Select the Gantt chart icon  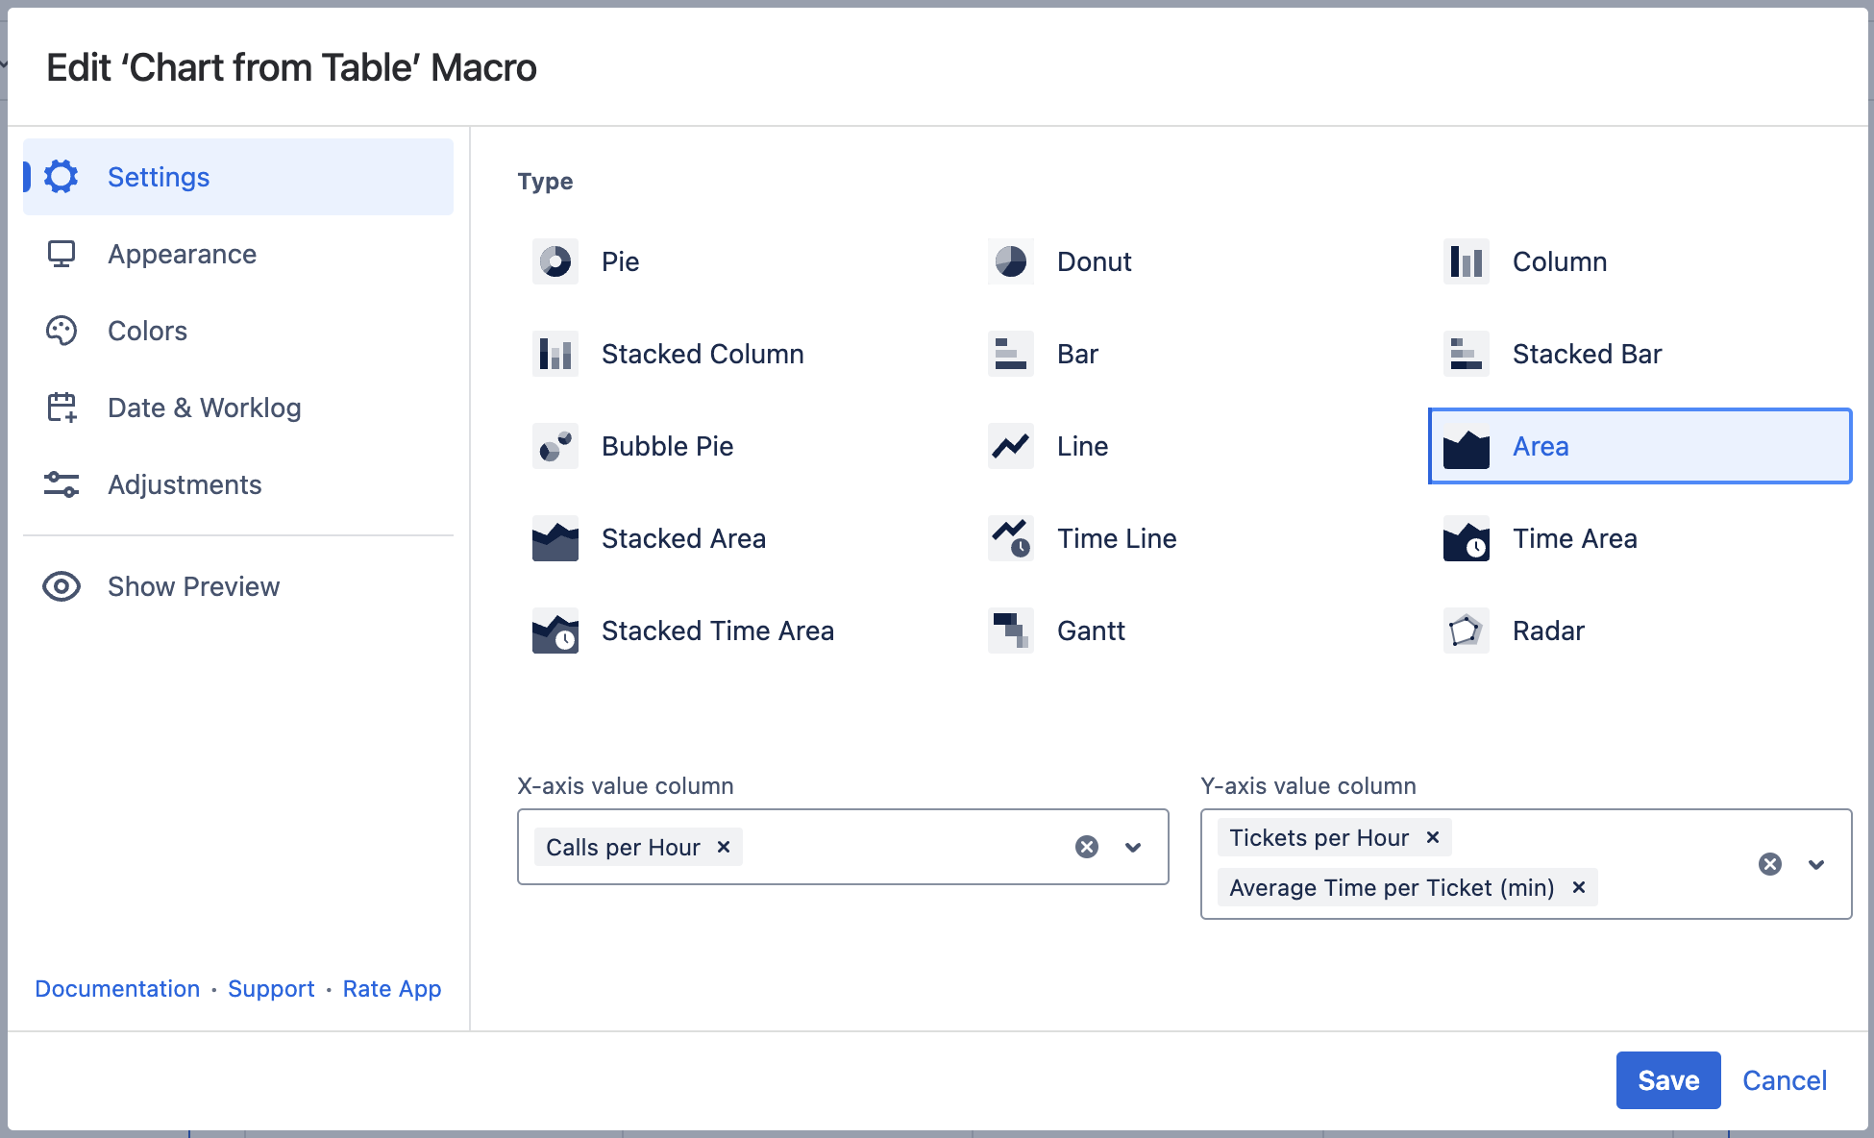click(x=1010, y=631)
